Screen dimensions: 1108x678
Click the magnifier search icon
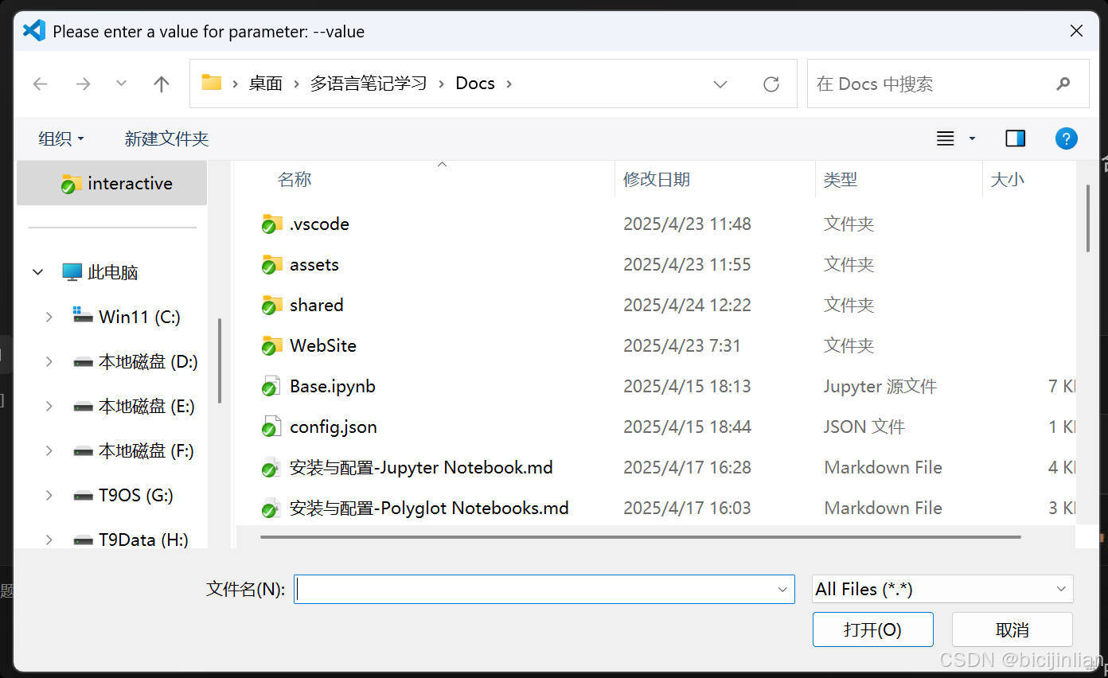[1063, 84]
